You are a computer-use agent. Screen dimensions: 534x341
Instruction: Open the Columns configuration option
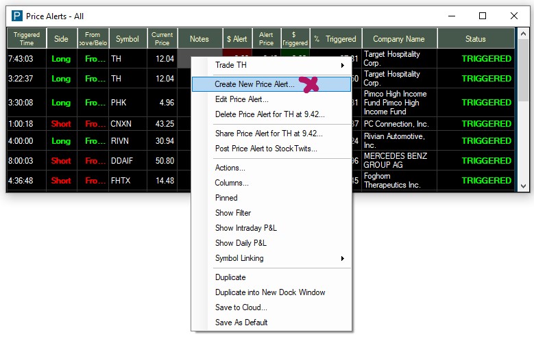232,183
